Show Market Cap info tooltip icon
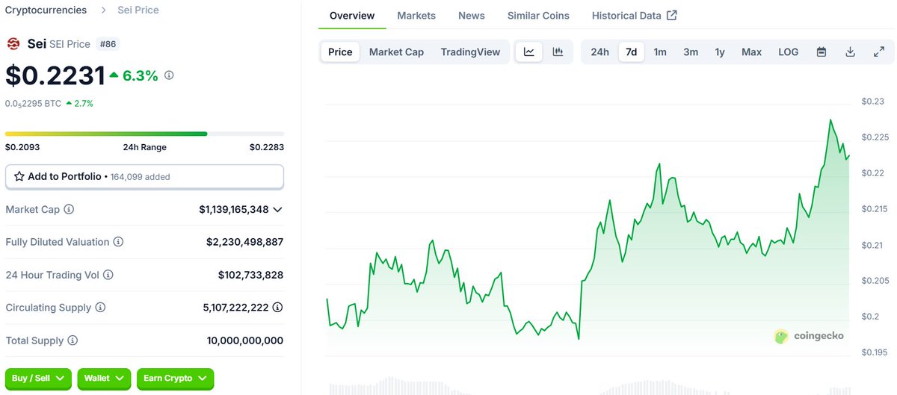Viewport: 897px width, 395px height. tap(69, 210)
